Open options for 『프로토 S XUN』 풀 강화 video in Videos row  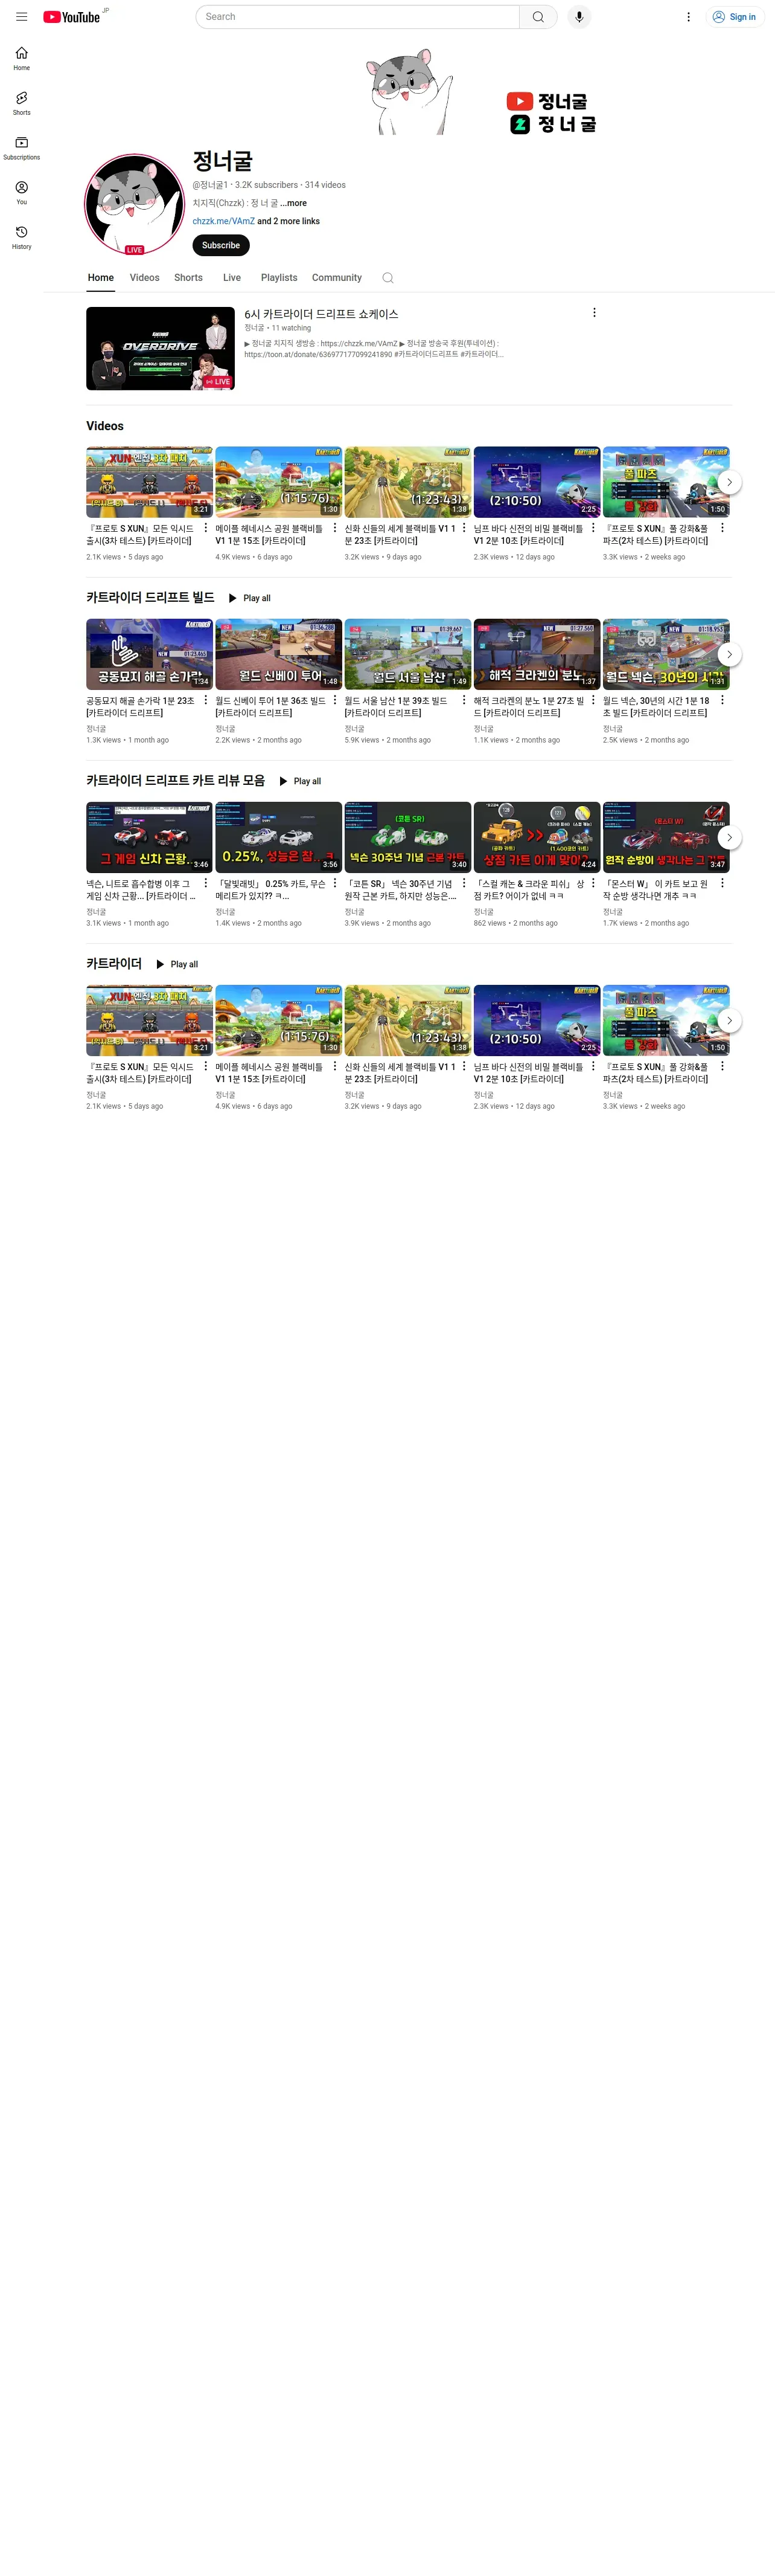click(722, 528)
